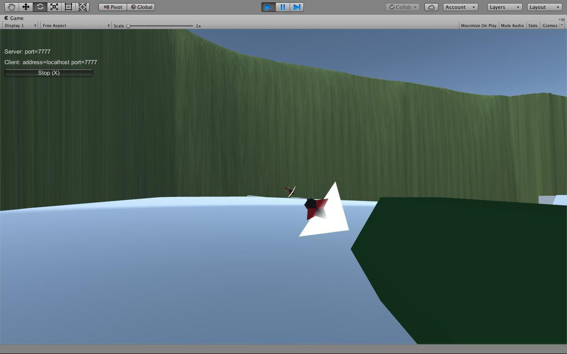The image size is (567, 354).
Task: Expand the Gizmos dropdown arrow
Action: pos(562,26)
